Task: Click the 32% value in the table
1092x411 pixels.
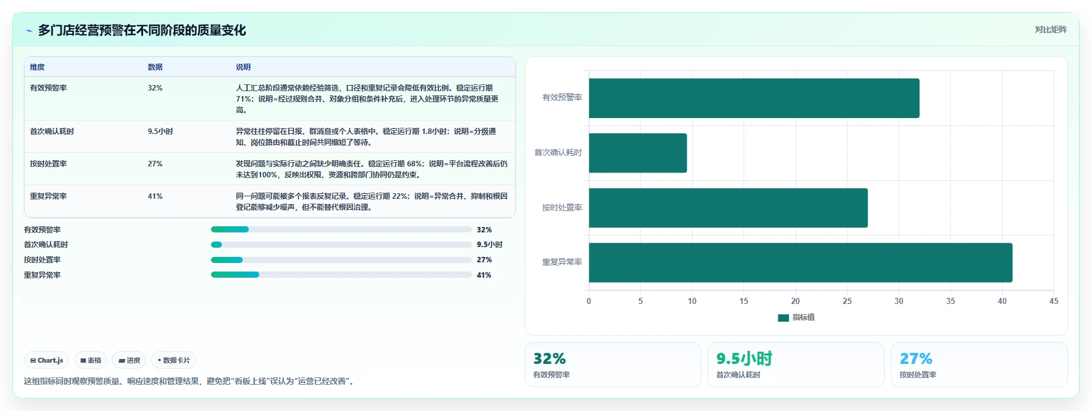Action: click(x=155, y=88)
